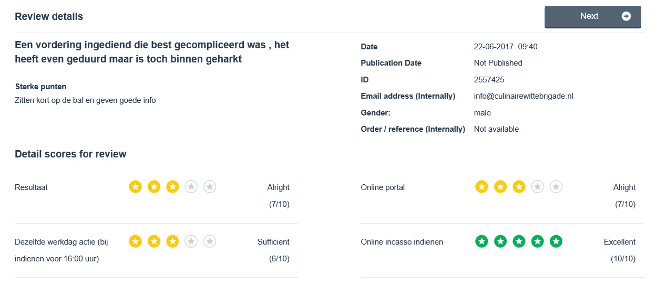Click second star of Dezelfde werkdag actie

click(x=154, y=241)
